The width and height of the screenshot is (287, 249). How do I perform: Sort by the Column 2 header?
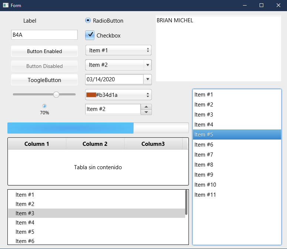[x=95, y=144]
